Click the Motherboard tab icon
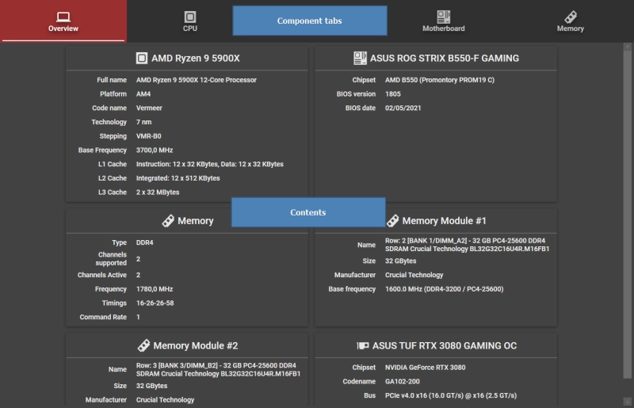Viewport: 634px width, 408px height. tap(444, 17)
